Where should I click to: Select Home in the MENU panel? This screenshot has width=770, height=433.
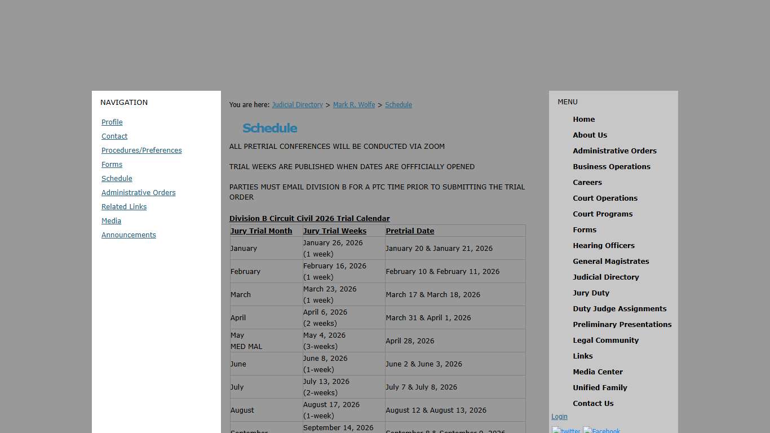click(583, 119)
